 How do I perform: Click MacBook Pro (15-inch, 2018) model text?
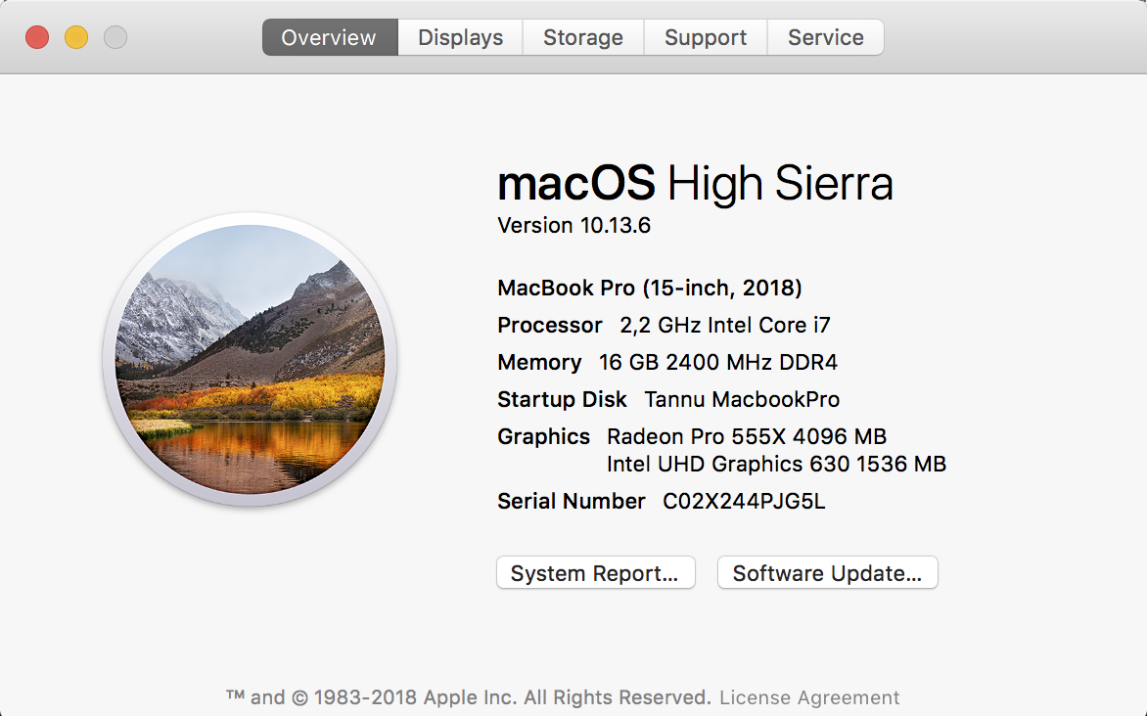(650, 289)
